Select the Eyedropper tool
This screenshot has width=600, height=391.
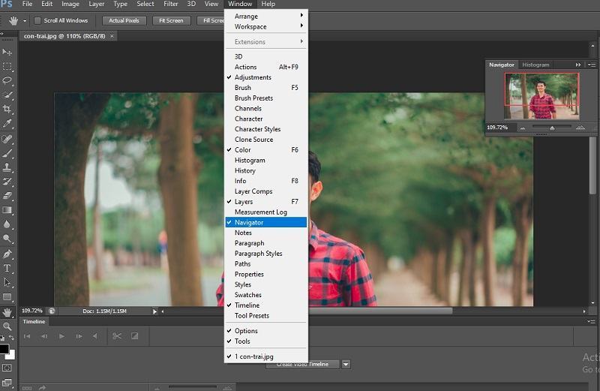7,124
